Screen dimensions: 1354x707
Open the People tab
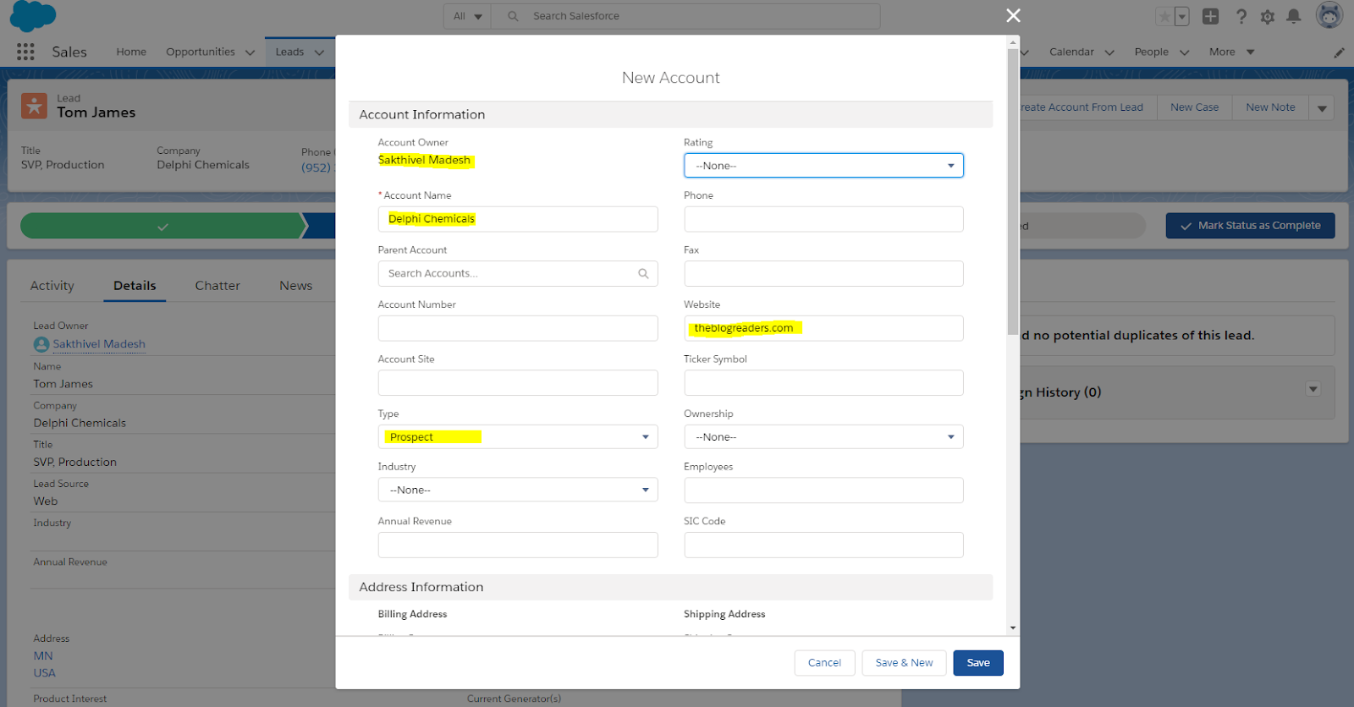[x=1151, y=52]
